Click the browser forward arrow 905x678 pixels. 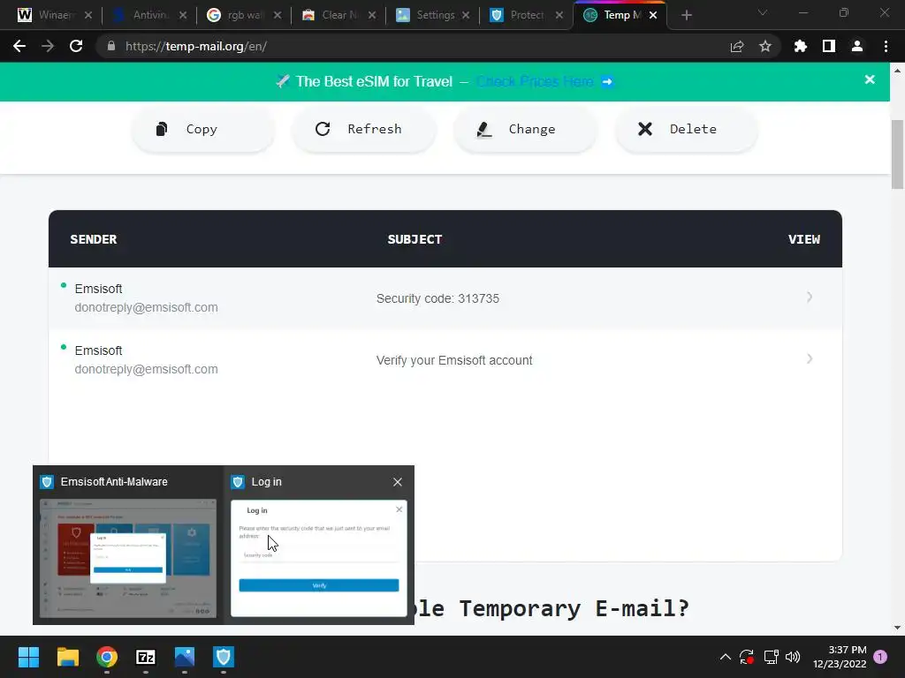point(48,46)
